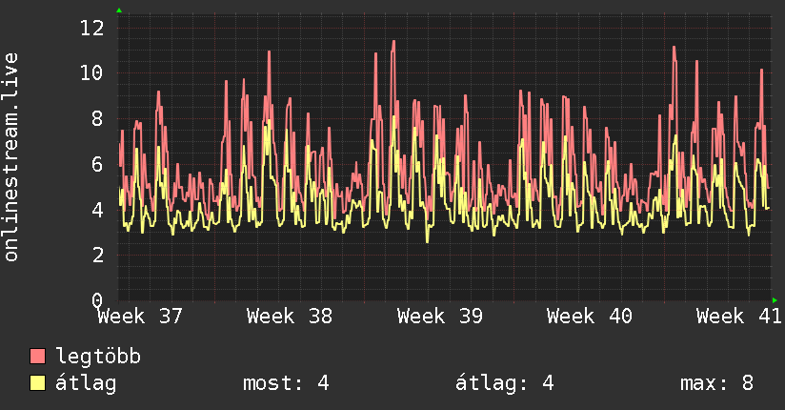This screenshot has height=410, width=785.
Task: Click the Week 39 axis label
Action: point(439,317)
